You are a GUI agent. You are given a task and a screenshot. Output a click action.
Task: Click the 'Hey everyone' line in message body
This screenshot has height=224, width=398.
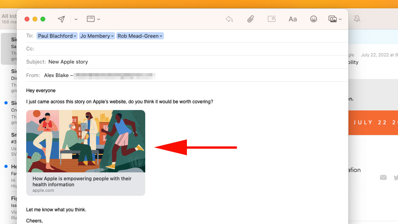tap(41, 91)
